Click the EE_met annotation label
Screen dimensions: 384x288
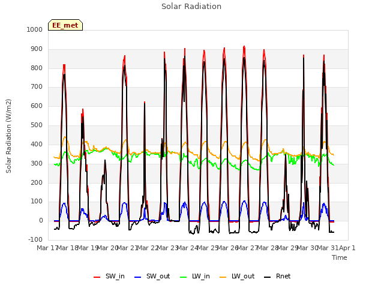coord(65,25)
